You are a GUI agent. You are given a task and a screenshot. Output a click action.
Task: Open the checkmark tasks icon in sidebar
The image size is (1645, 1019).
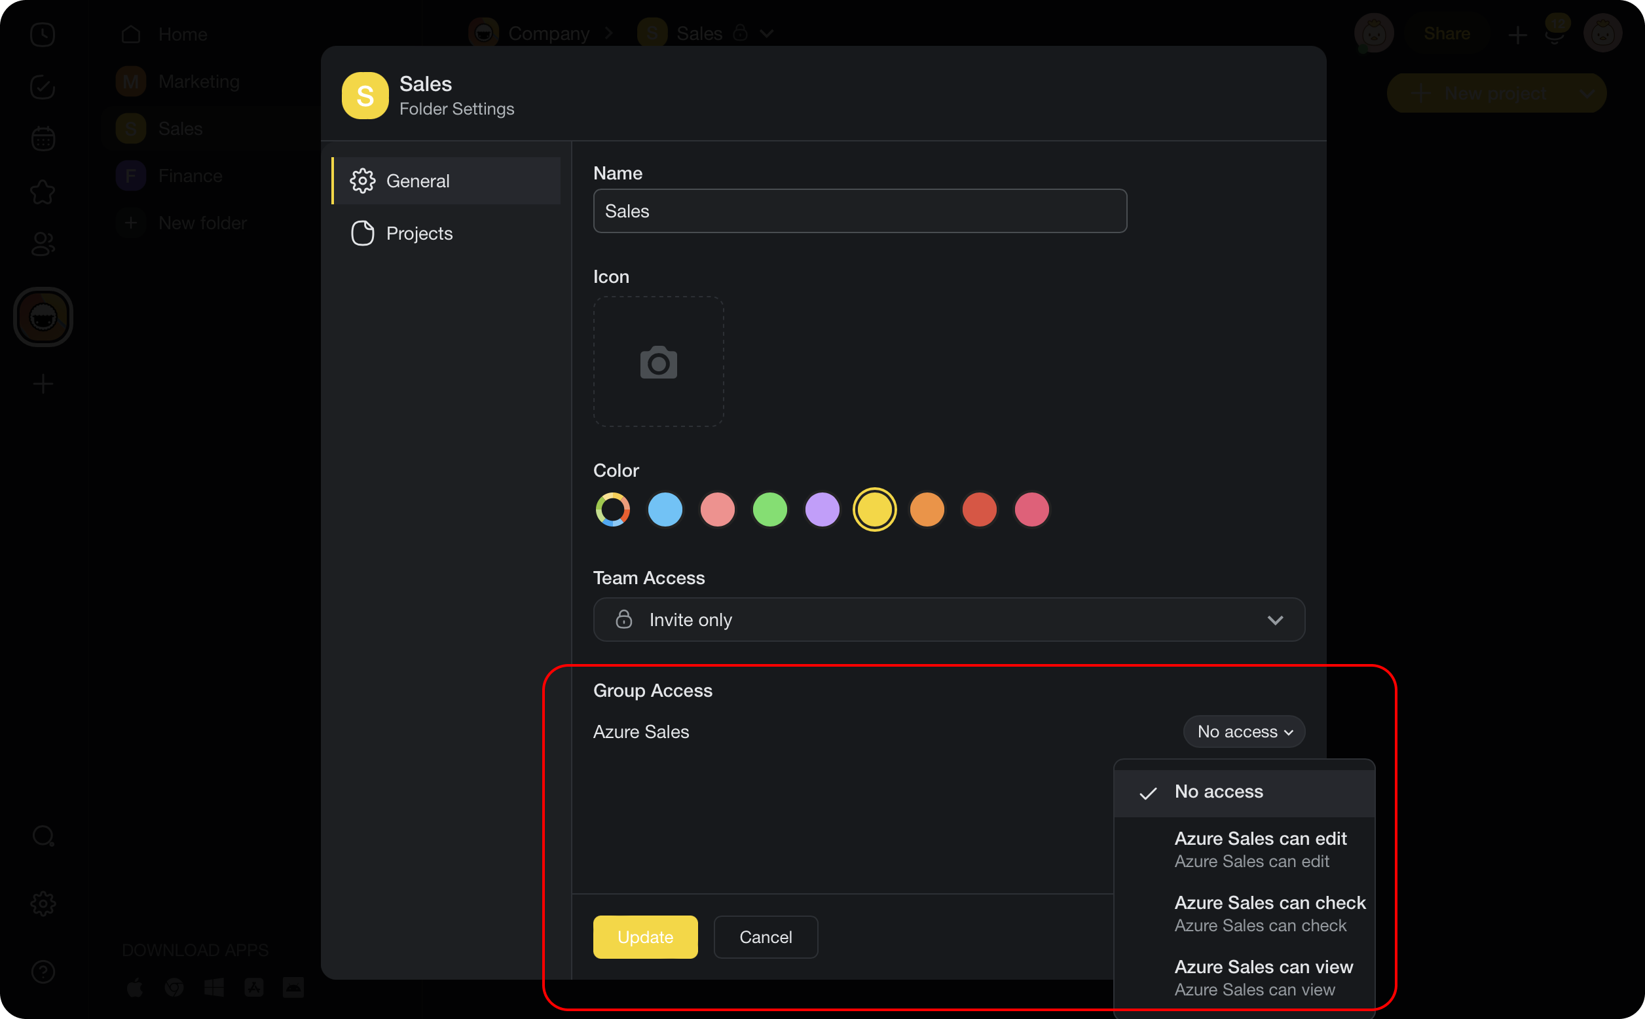43,87
